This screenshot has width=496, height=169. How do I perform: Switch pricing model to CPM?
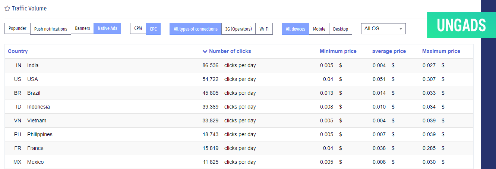pos(138,28)
